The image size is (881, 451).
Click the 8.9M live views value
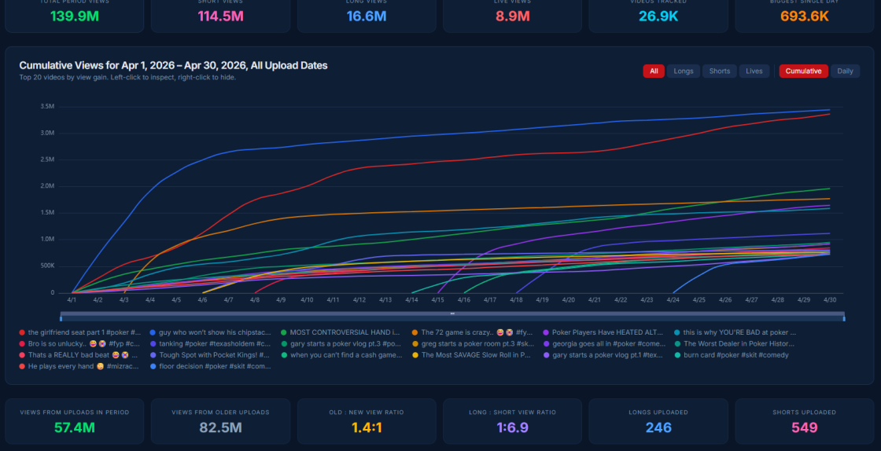pos(512,16)
